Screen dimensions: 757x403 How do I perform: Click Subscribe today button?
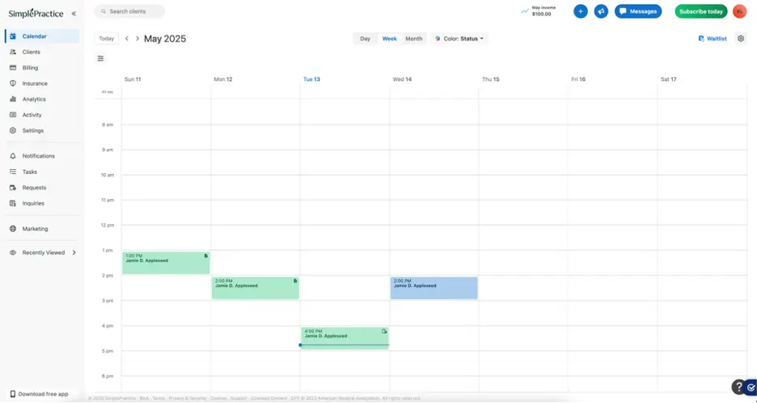coord(701,11)
